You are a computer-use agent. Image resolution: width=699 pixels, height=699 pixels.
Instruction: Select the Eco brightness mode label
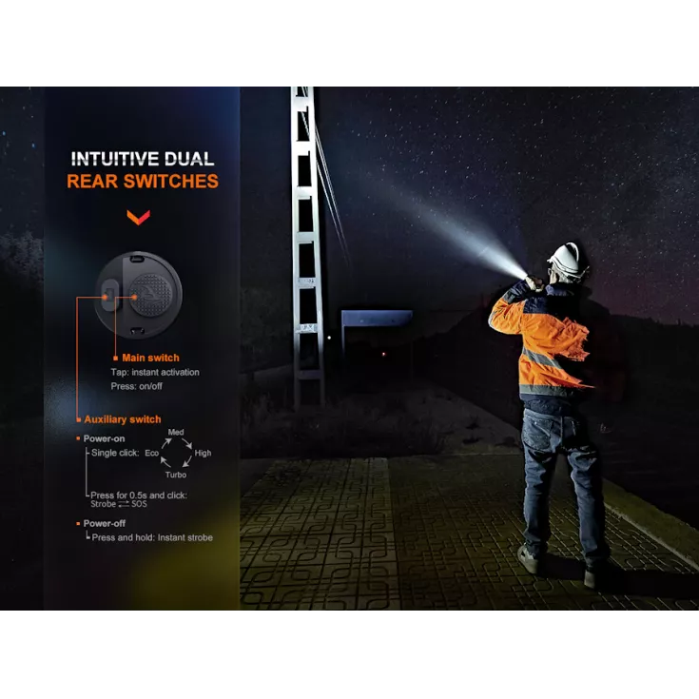[152, 454]
